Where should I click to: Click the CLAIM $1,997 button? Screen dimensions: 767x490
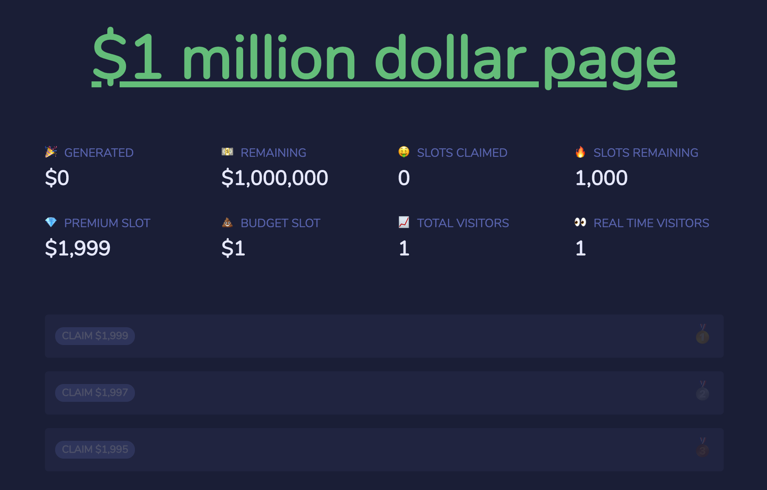point(95,393)
